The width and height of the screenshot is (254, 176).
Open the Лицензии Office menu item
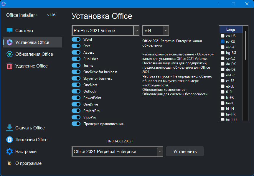click(x=31, y=140)
